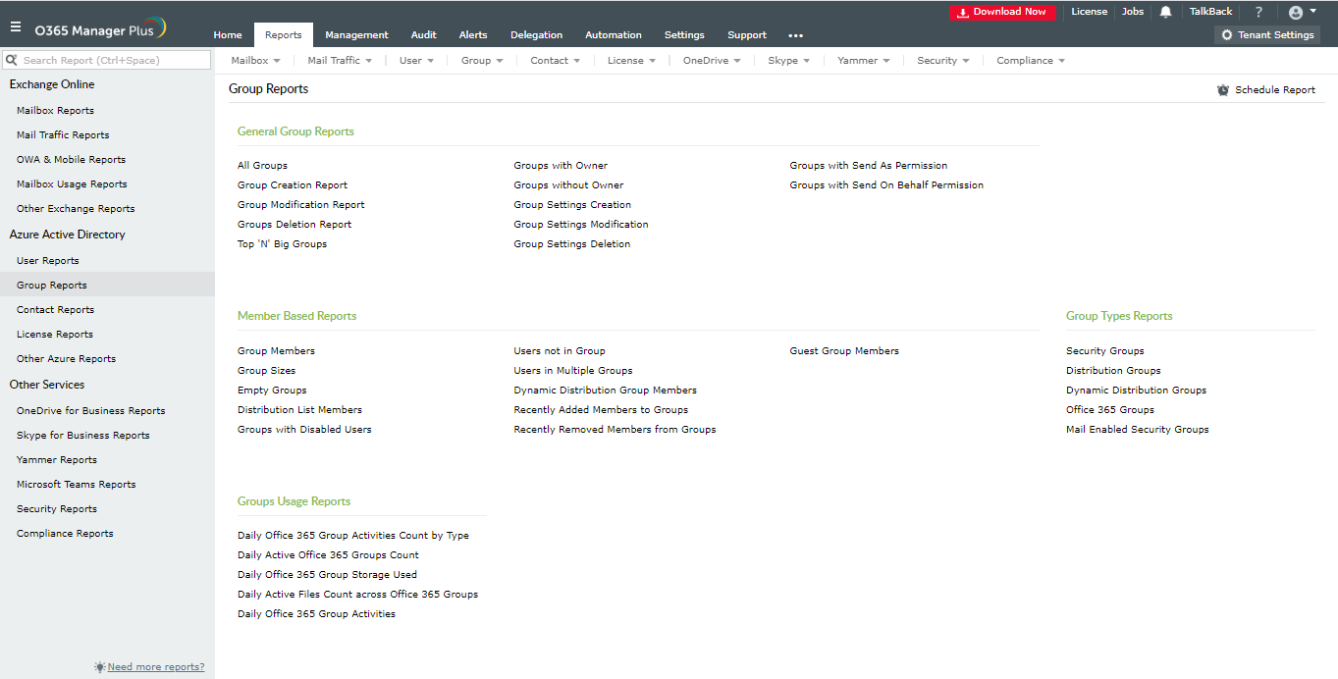Open the hamburger navigation menu
1338x679 pixels.
click(x=15, y=27)
